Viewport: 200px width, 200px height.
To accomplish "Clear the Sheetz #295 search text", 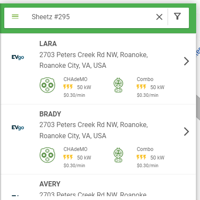I will tap(159, 17).
